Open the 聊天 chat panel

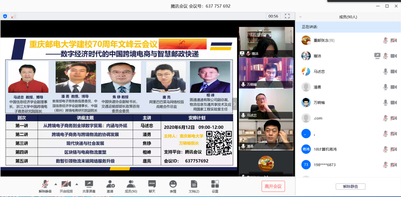(152, 186)
